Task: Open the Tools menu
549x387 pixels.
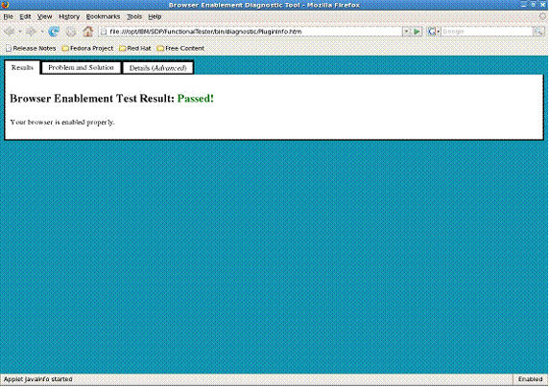Action: (x=134, y=16)
